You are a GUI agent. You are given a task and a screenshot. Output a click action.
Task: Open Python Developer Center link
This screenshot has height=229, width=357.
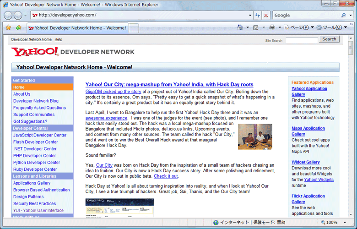(37, 162)
